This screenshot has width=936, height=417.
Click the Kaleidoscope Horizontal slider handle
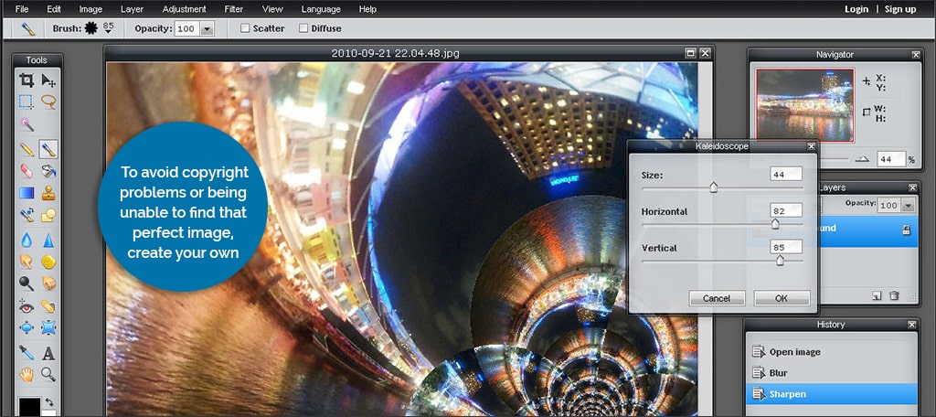coord(775,223)
